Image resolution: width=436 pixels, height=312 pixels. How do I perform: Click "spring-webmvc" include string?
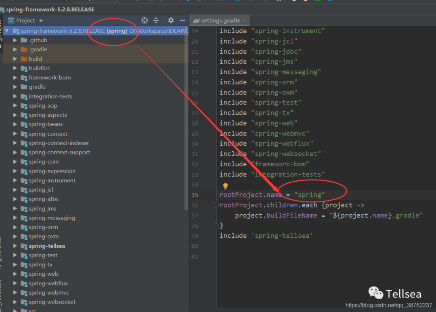click(280, 134)
